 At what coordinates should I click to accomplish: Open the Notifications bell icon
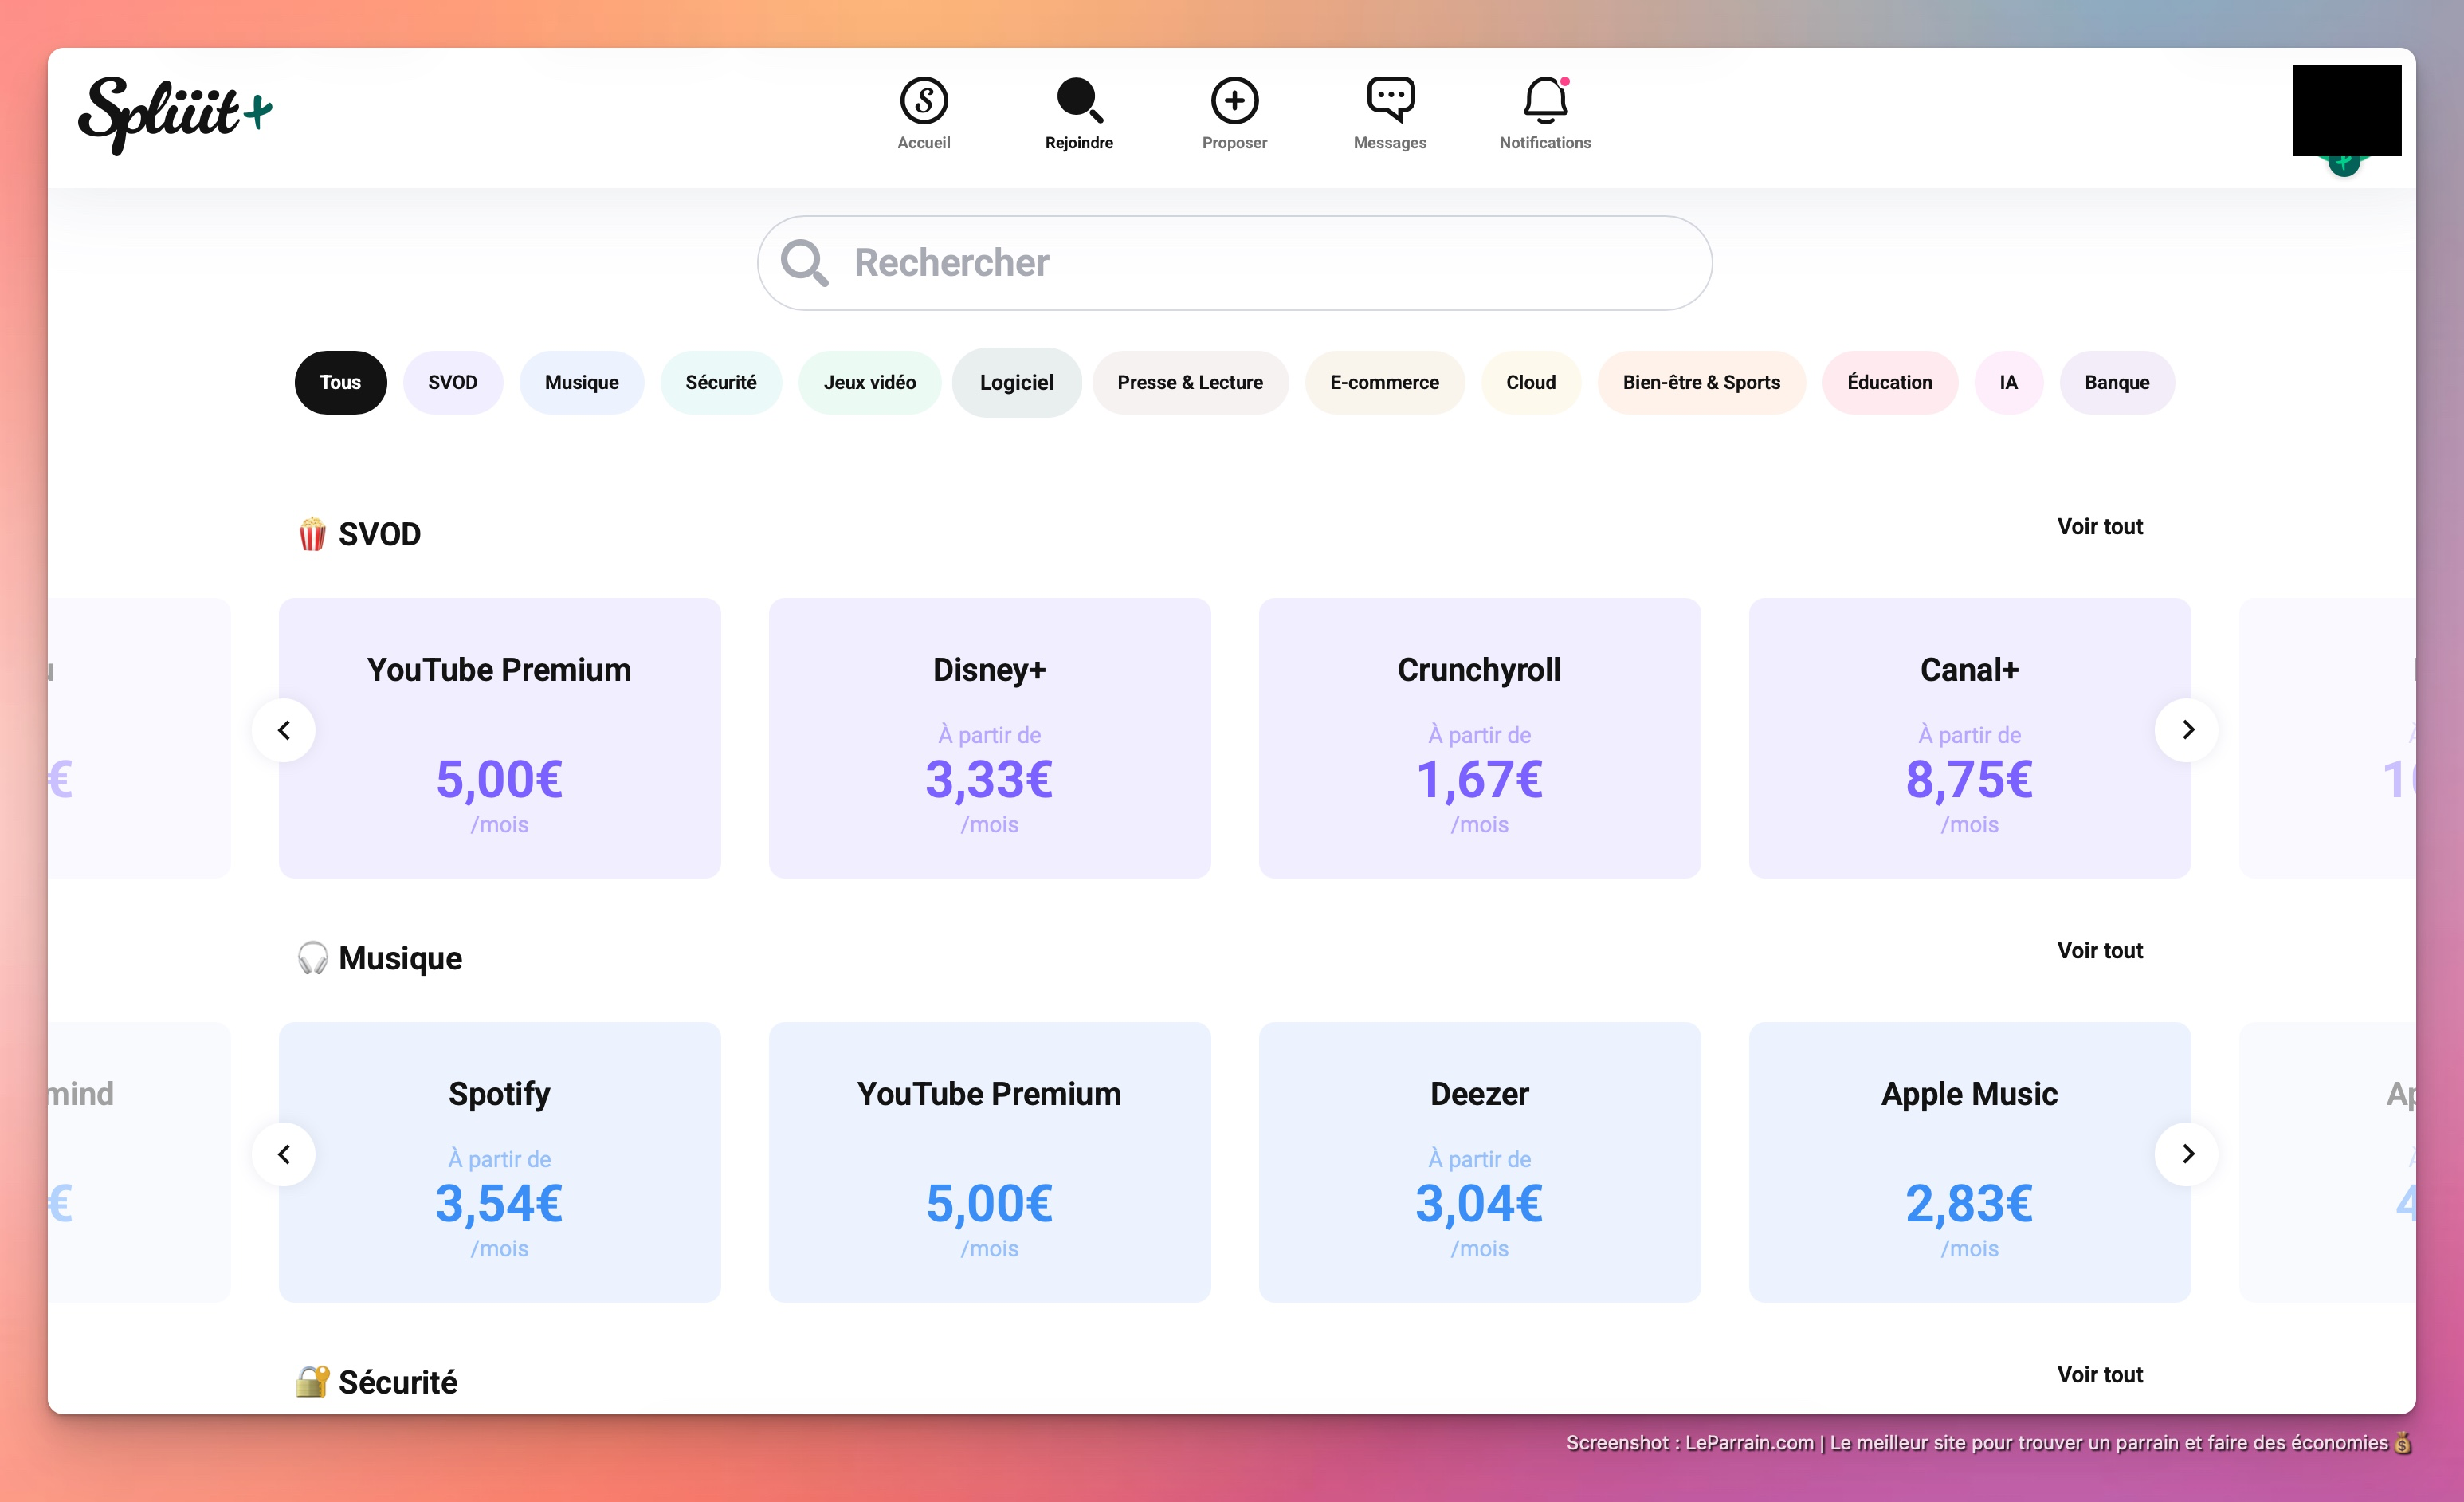1544,101
